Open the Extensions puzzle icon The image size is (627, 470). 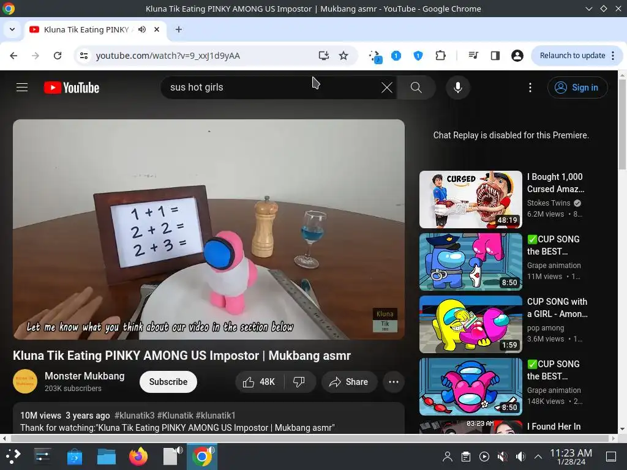point(440,56)
